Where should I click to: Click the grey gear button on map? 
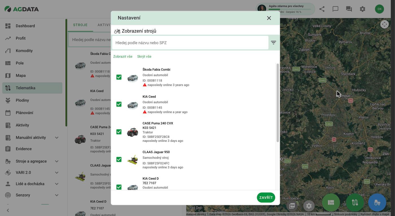[309, 206]
